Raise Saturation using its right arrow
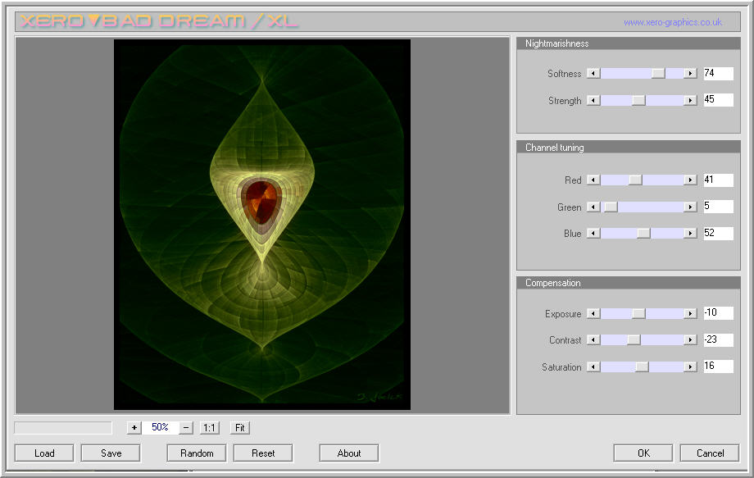This screenshot has width=754, height=478. point(691,367)
